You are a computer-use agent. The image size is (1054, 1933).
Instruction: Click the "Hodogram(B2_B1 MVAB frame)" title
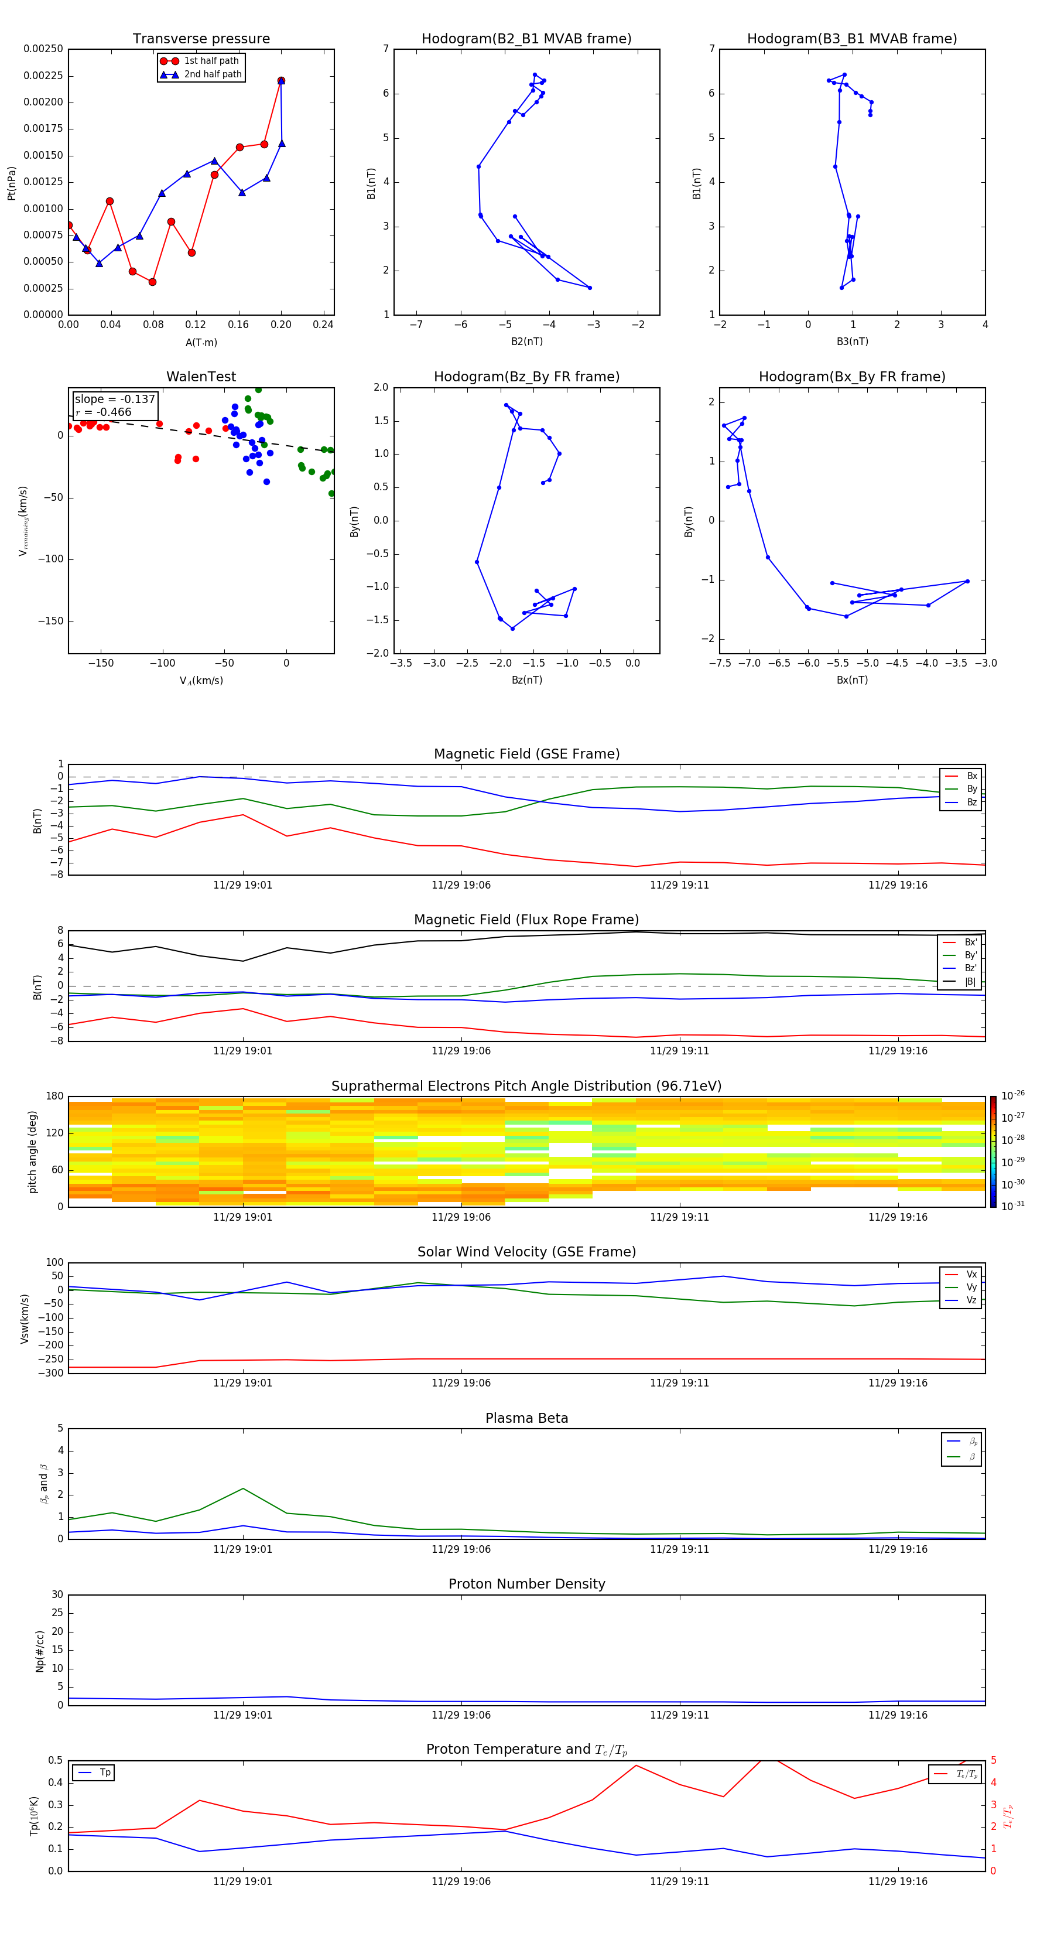526,39
